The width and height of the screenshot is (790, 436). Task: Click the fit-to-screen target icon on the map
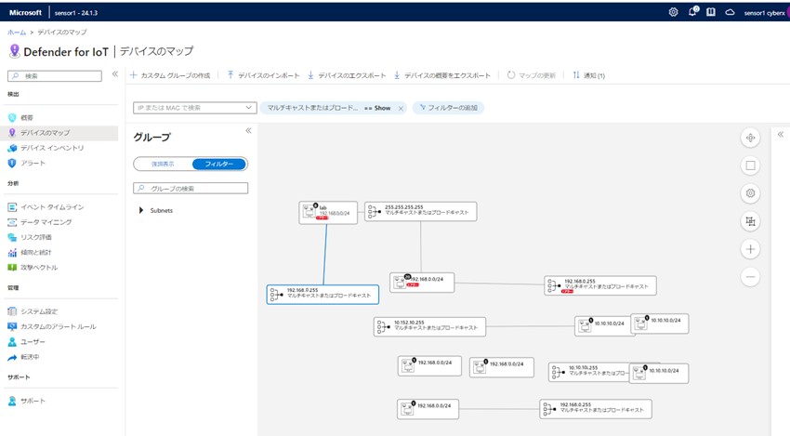tap(750, 138)
